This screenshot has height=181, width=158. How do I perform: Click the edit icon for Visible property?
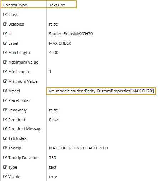point(5,177)
